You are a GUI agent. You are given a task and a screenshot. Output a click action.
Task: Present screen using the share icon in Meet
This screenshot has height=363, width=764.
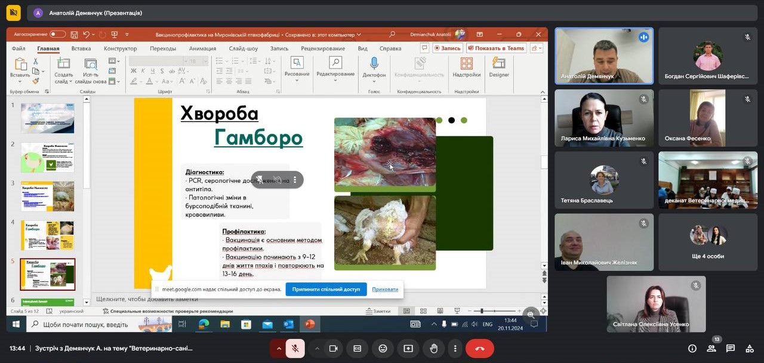coord(408,349)
